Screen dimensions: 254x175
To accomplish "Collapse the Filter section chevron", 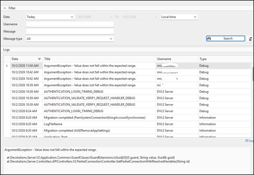I will [5, 8].
